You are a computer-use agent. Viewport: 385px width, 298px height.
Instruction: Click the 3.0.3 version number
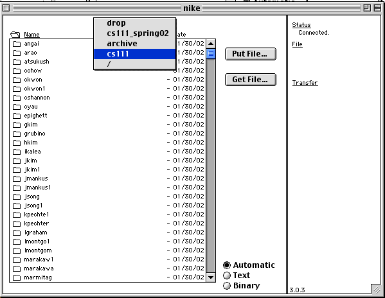point(297,290)
